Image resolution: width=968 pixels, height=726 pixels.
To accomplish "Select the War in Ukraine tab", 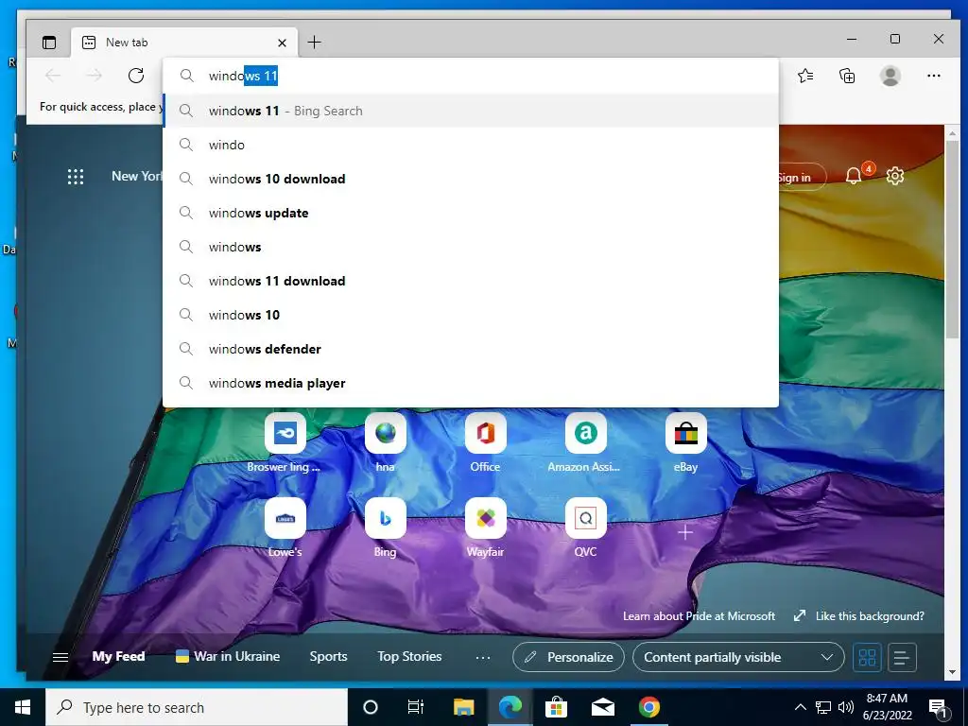I will [227, 656].
